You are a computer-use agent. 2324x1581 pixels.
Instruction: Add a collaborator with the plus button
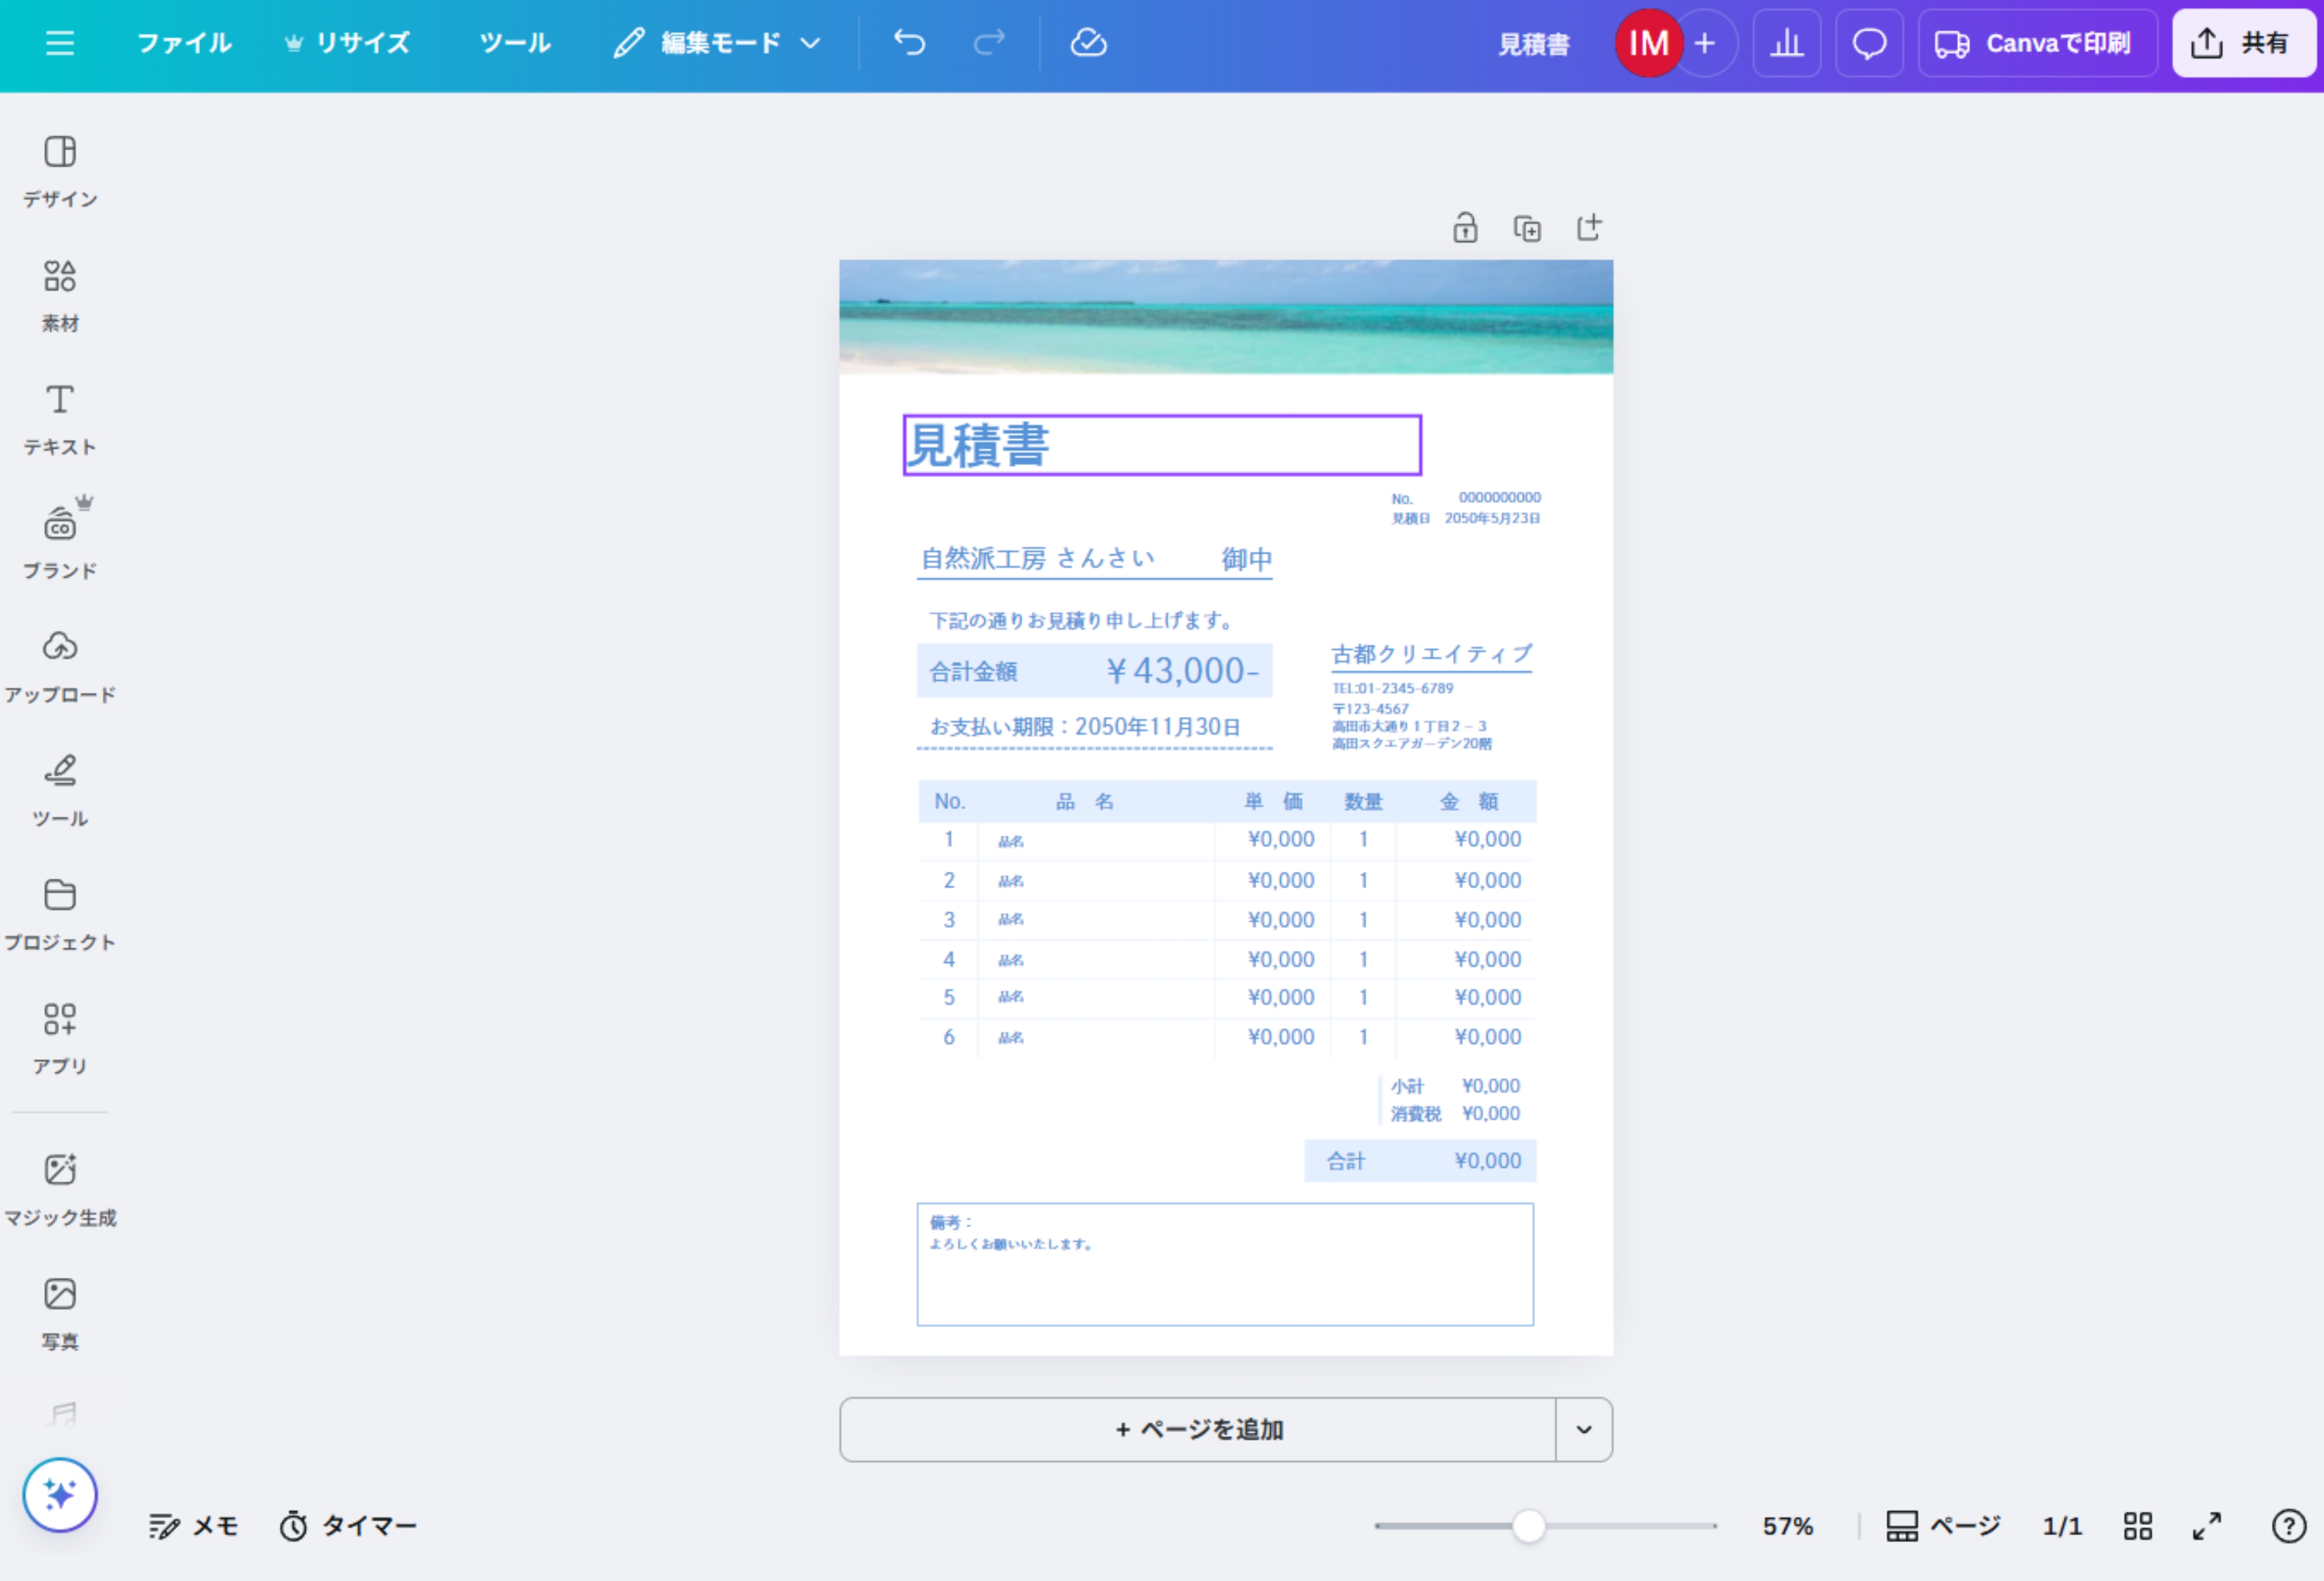1706,43
